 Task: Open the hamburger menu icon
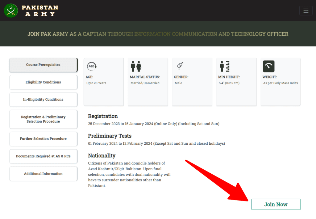(306, 11)
